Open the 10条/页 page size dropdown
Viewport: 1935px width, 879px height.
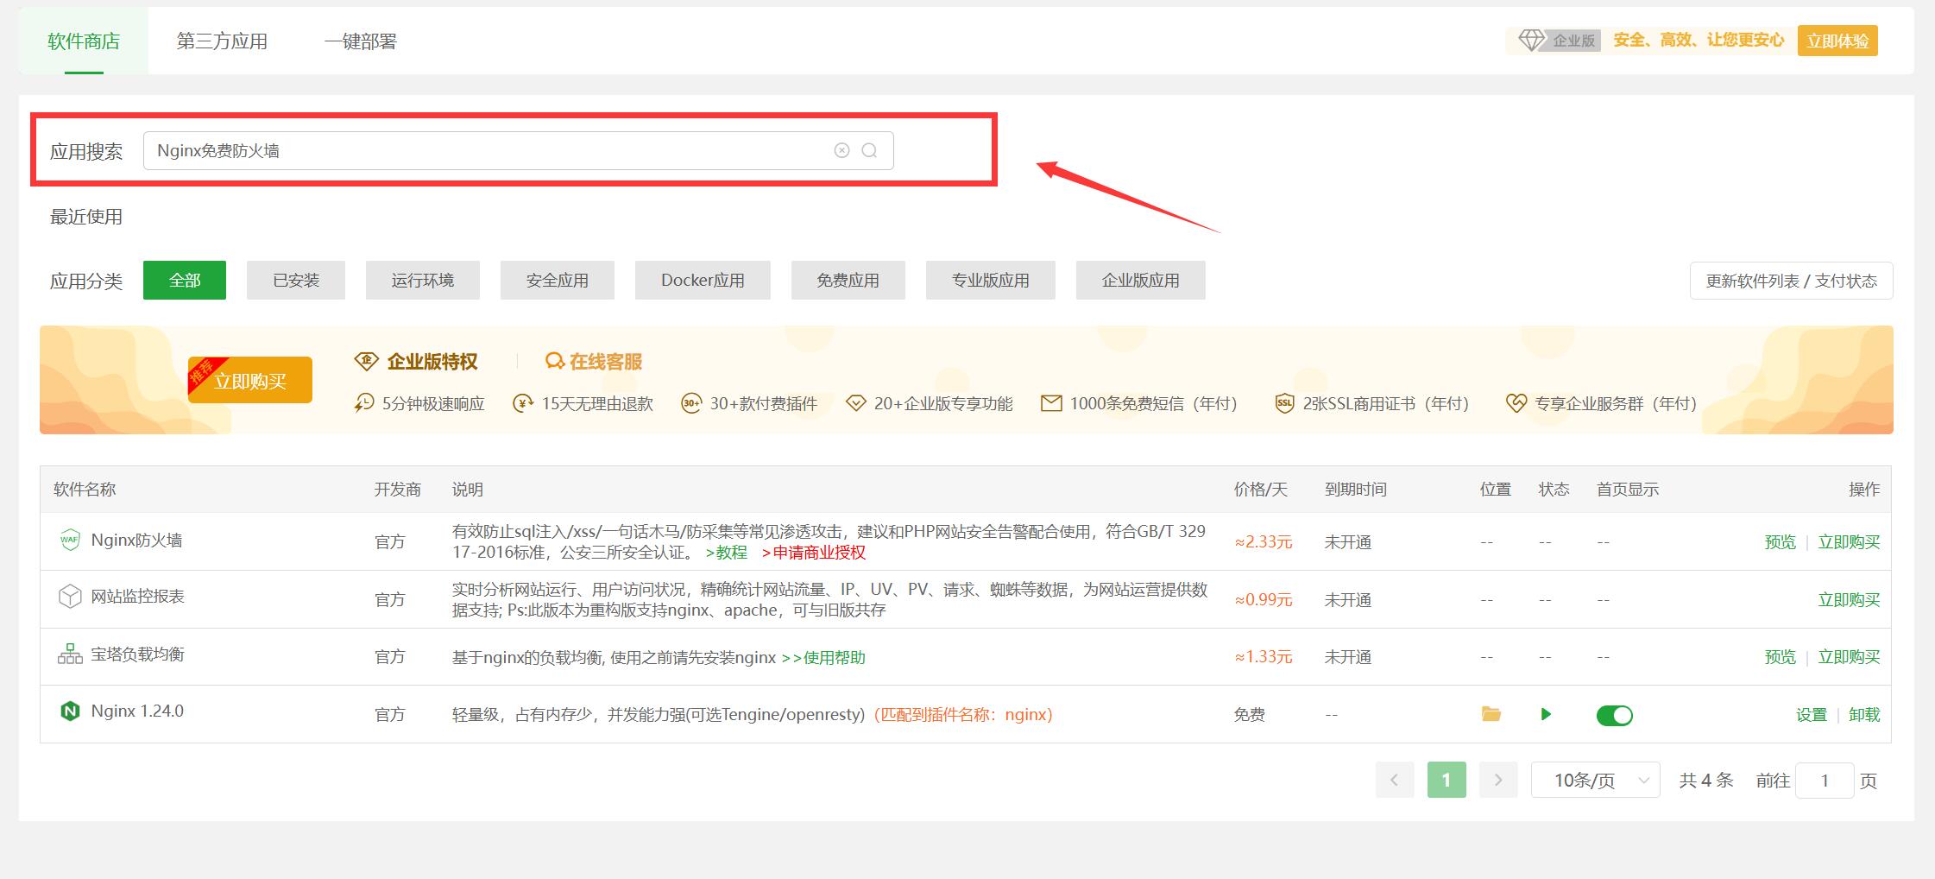(1595, 781)
